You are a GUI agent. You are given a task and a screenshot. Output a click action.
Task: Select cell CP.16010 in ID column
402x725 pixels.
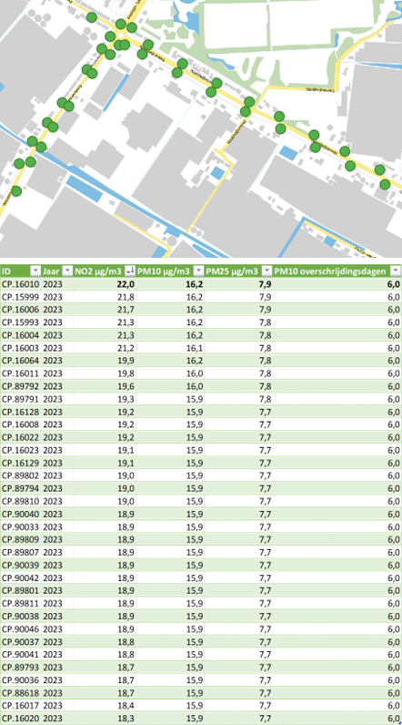click(21, 284)
